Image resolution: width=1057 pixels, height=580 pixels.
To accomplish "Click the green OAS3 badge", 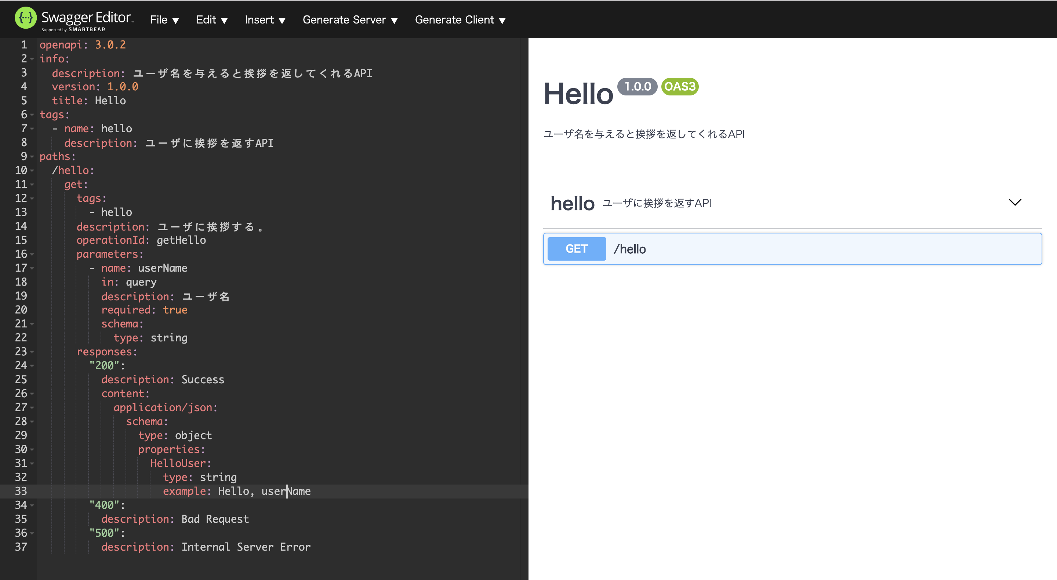I will [x=679, y=86].
